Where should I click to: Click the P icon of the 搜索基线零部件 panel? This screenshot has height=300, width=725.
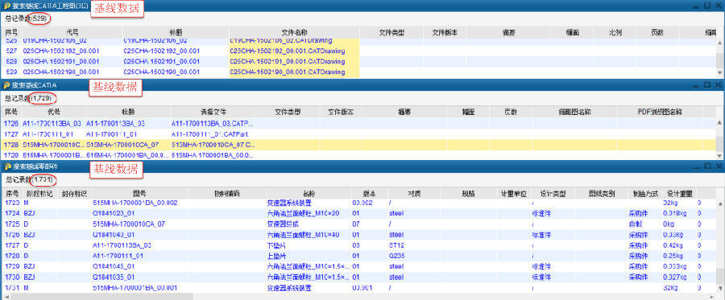[x=7, y=166]
